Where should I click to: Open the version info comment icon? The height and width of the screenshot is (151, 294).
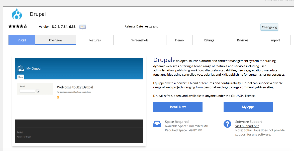pyautogui.click(x=82, y=27)
